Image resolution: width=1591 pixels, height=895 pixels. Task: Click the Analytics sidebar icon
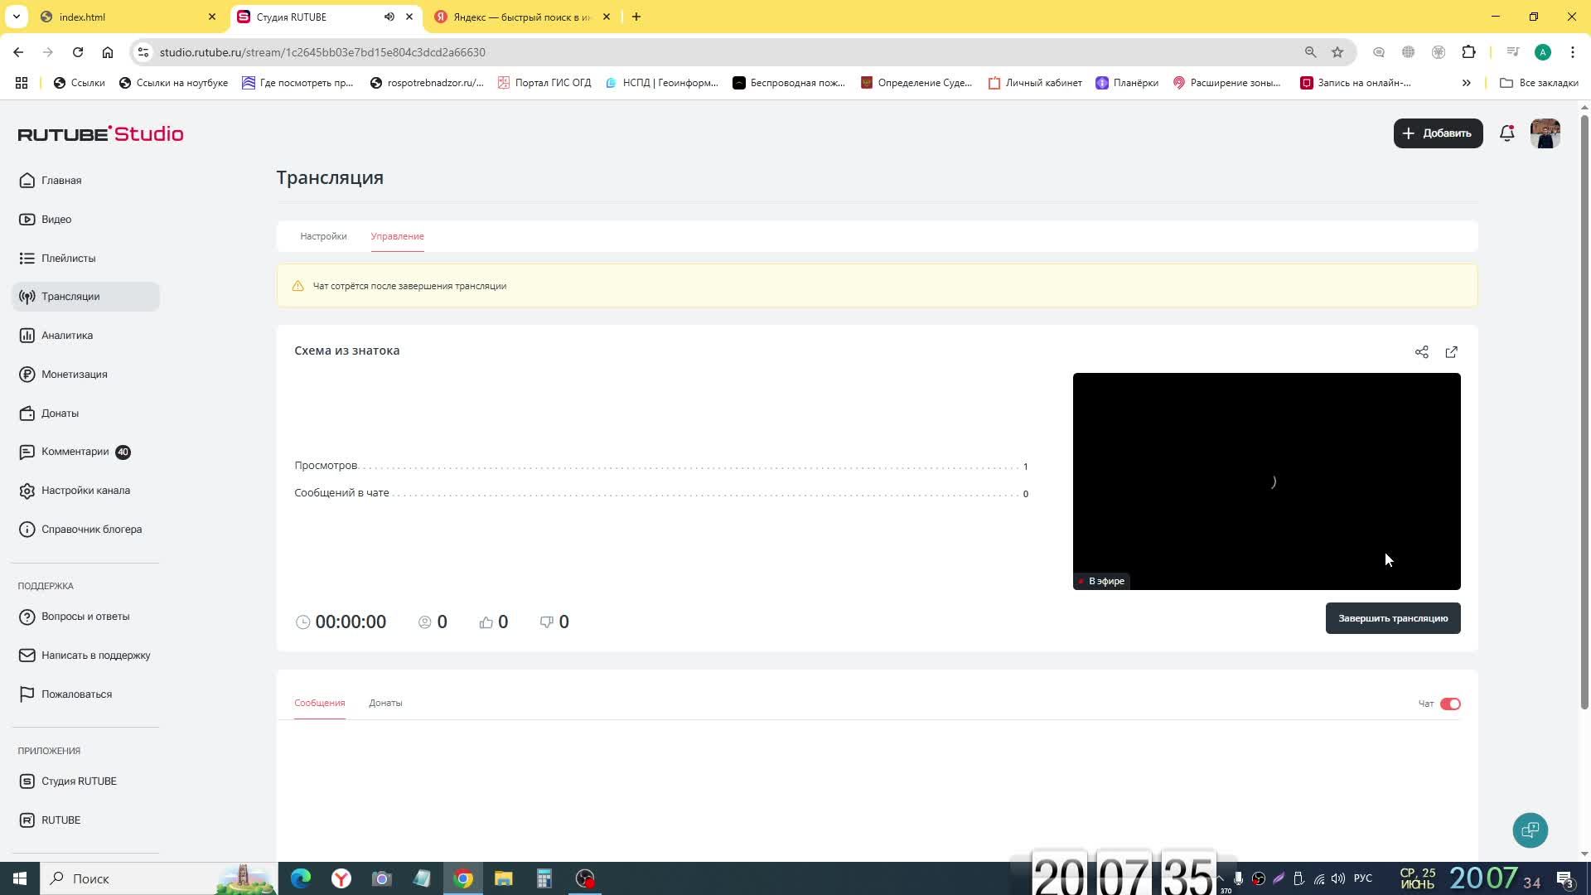pos(27,336)
